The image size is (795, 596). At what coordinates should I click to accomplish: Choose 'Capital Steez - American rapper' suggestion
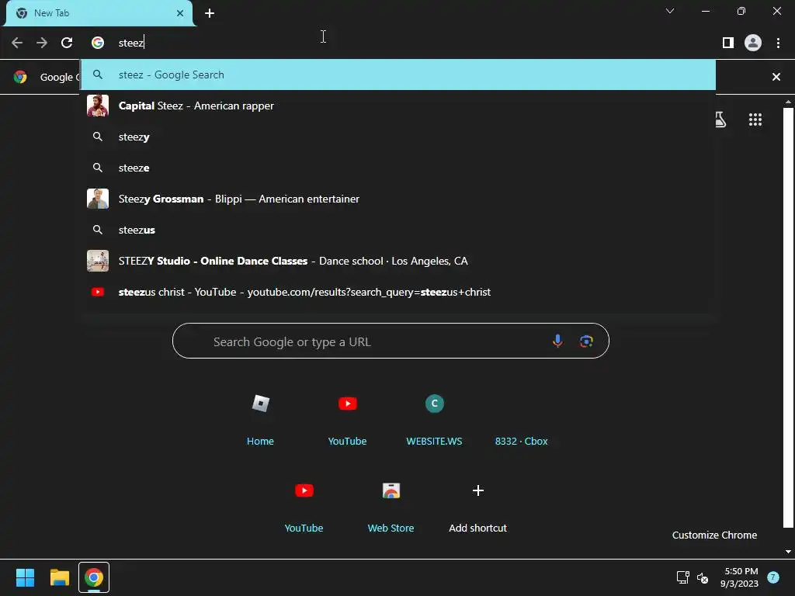(398, 106)
